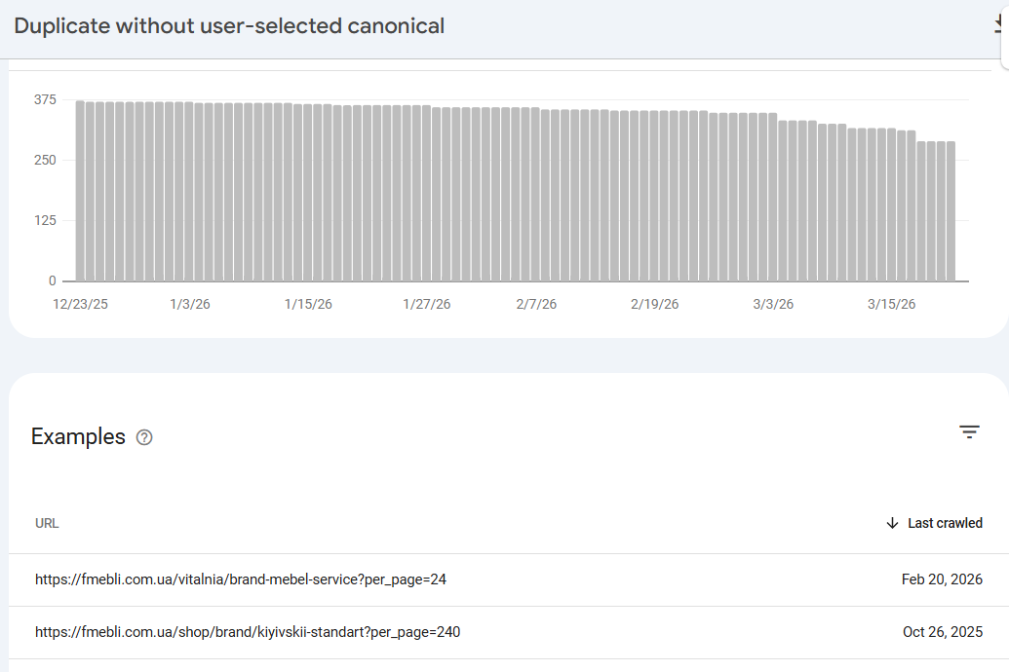Sort by the Last crawled column label
The width and height of the screenshot is (1009, 672).
(x=945, y=523)
